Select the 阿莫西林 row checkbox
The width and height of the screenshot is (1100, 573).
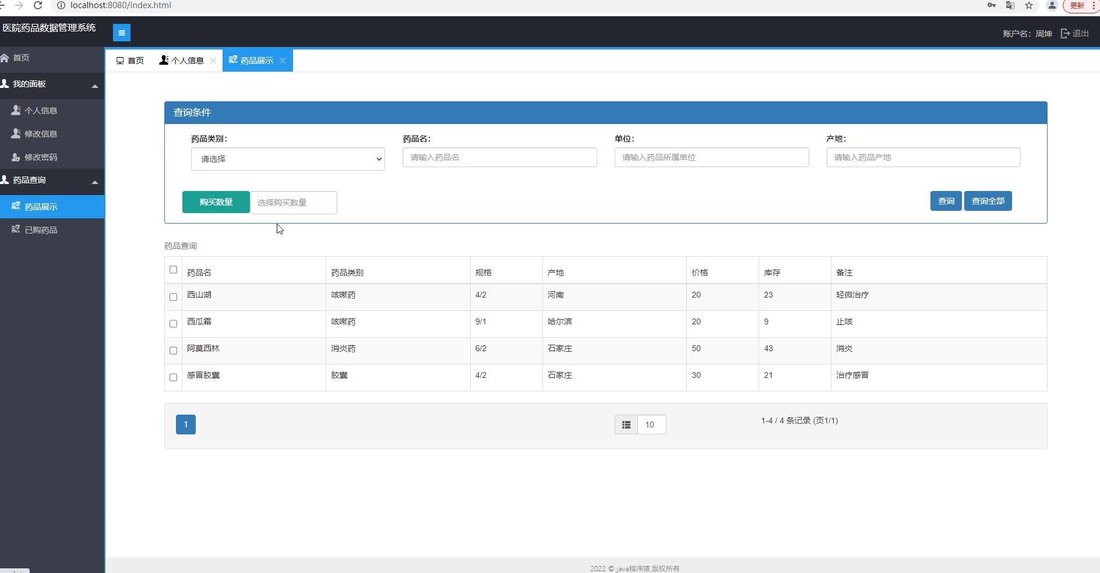(173, 351)
